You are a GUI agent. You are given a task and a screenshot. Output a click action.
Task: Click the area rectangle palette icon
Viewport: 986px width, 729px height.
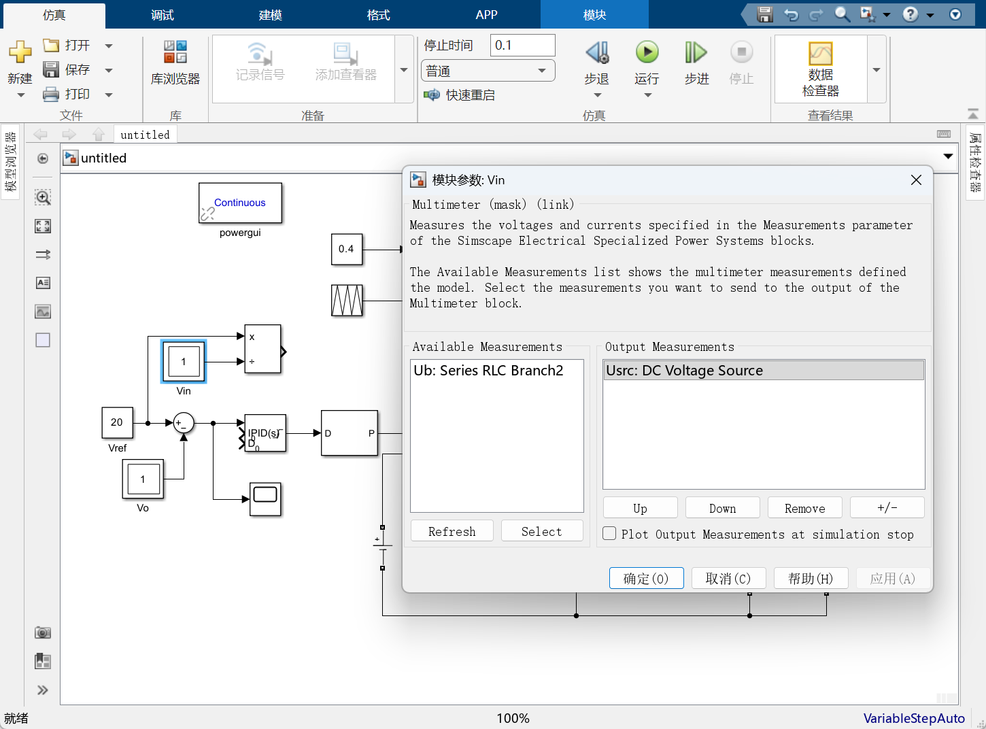click(x=43, y=340)
